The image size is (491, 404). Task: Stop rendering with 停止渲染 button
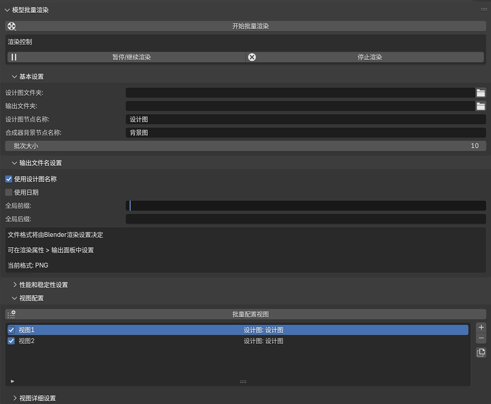tap(365, 57)
